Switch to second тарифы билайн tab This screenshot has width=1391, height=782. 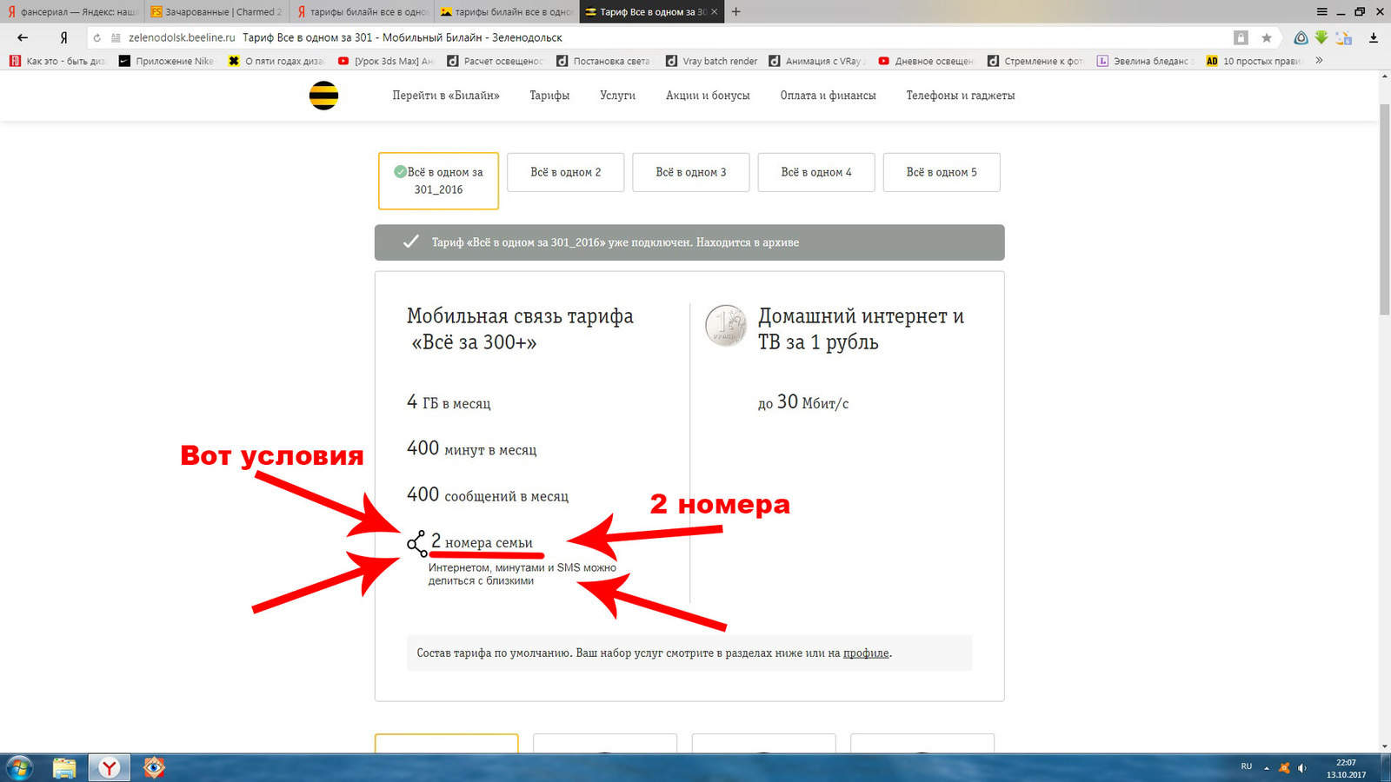506,11
